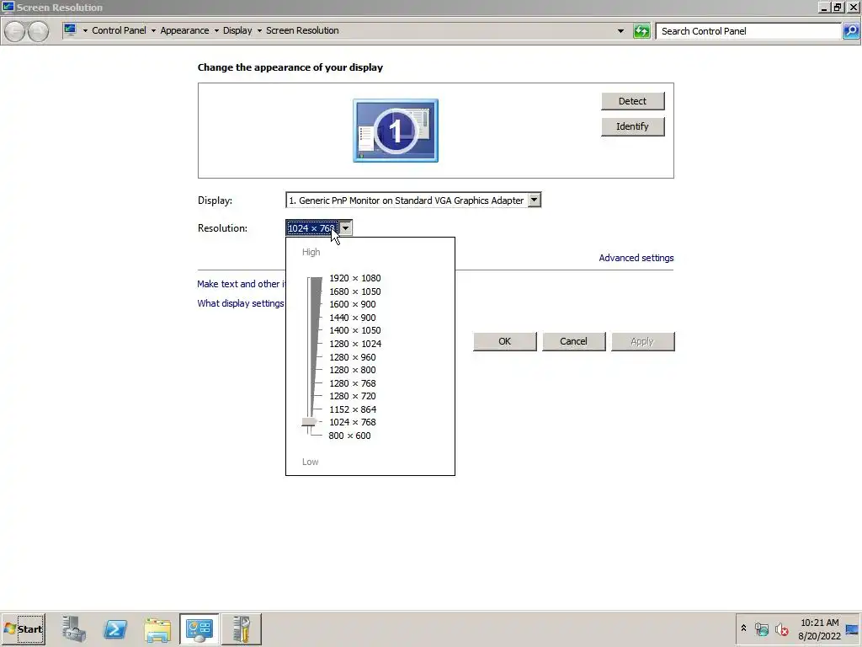Click the selected 1024 × 768 combo box text

point(311,227)
